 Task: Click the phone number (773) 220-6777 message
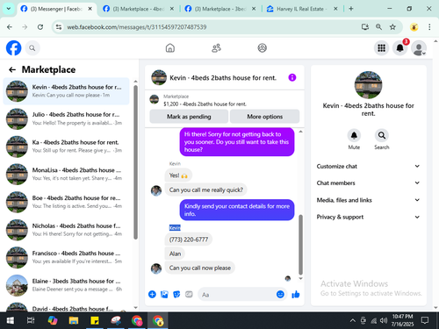[x=189, y=240]
